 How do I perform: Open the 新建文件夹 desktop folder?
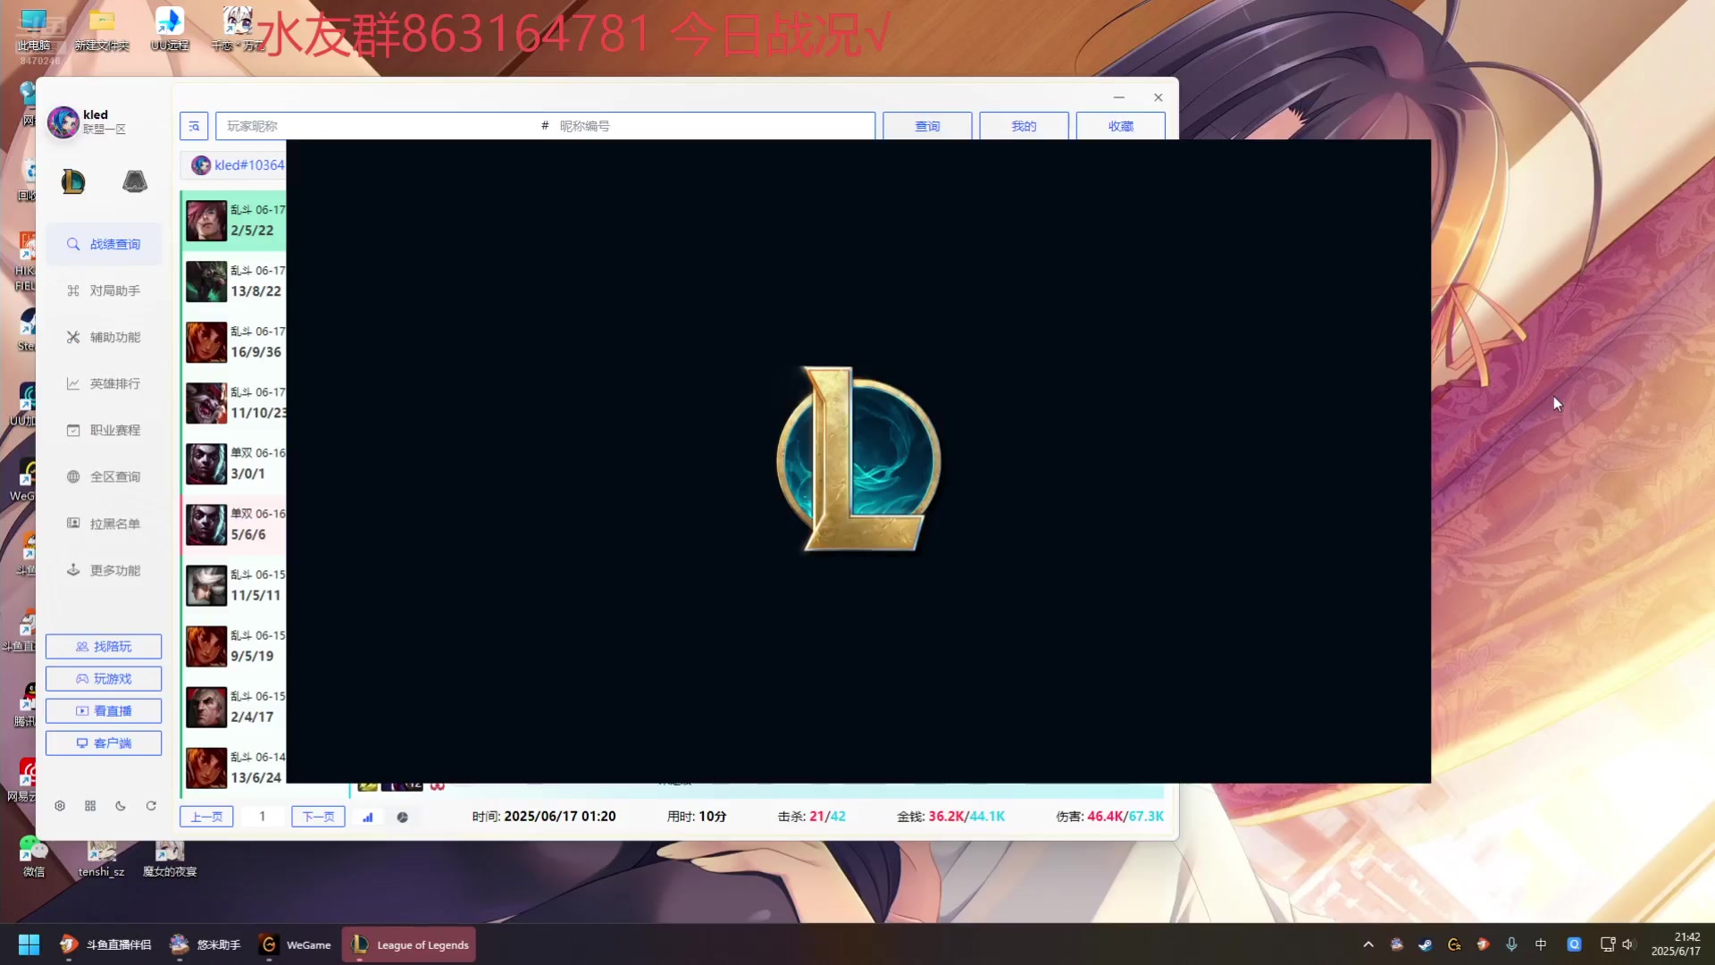102,29
